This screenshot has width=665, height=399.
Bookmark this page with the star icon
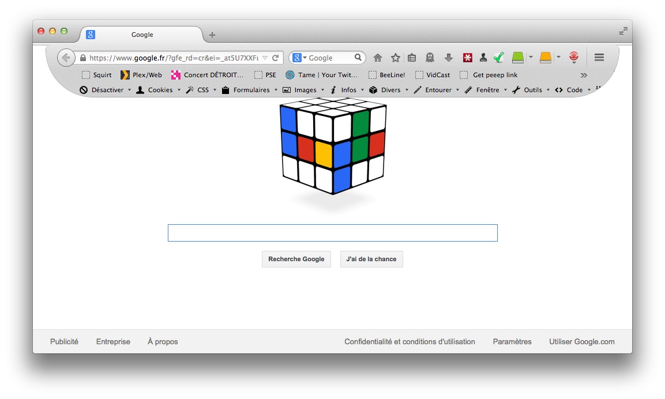pos(395,58)
